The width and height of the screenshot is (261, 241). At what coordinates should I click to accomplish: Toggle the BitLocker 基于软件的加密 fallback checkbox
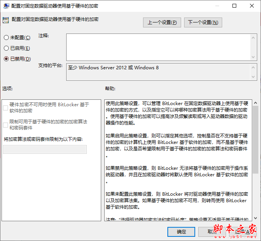tap(5, 108)
